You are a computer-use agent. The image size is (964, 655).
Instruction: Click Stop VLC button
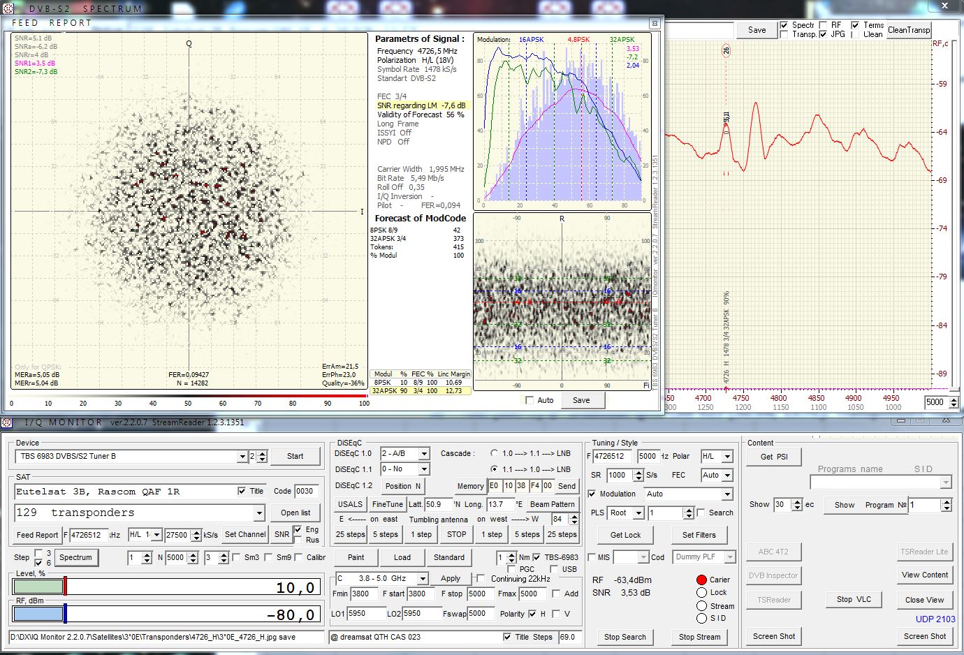(x=854, y=599)
